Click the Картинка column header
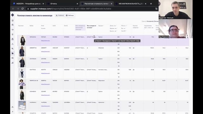Viewport: 203px width, 114px height. pos(21,26)
